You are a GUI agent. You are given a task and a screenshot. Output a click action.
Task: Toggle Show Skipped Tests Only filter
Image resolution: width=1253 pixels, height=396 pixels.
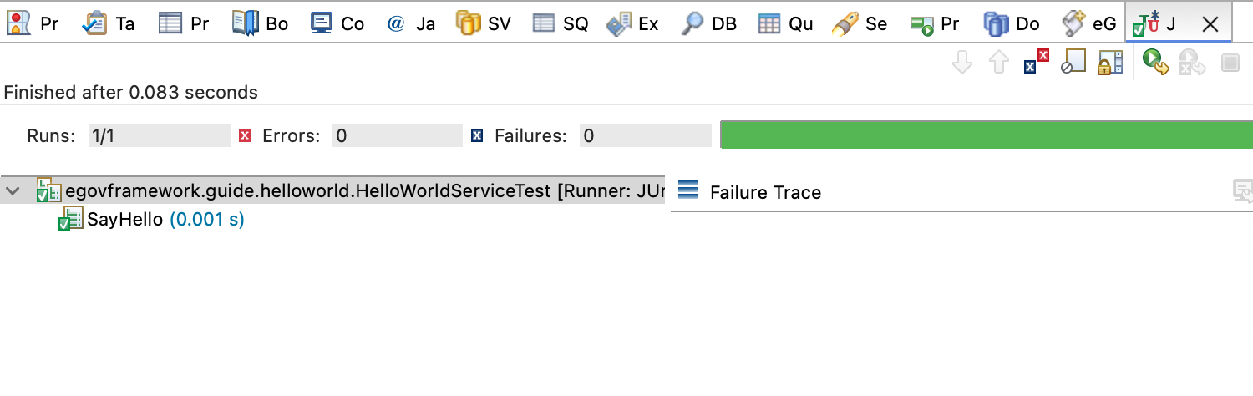pyautogui.click(x=1073, y=63)
